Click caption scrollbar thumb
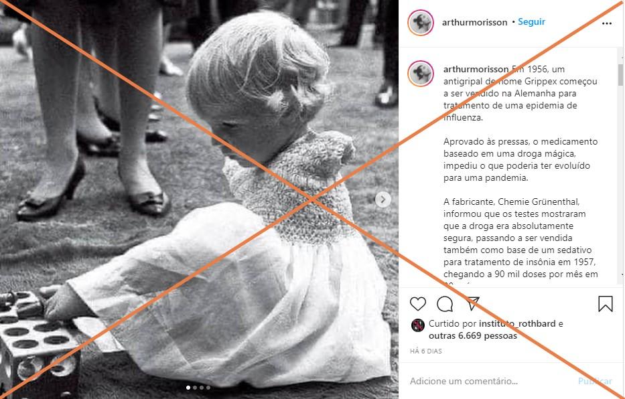The image size is (625, 399). [x=620, y=75]
